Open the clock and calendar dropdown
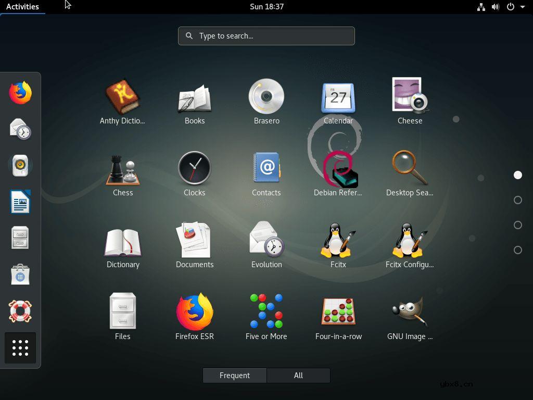The width and height of the screenshot is (533, 400). (266, 7)
